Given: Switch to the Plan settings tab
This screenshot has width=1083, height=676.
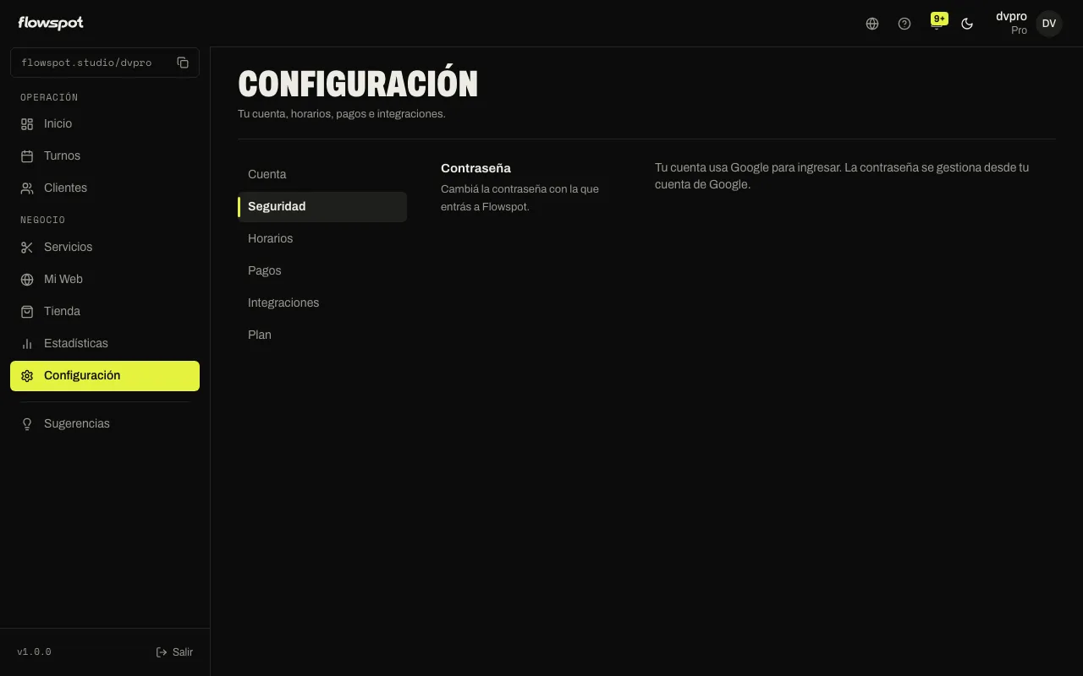Looking at the screenshot, I should coord(322,335).
